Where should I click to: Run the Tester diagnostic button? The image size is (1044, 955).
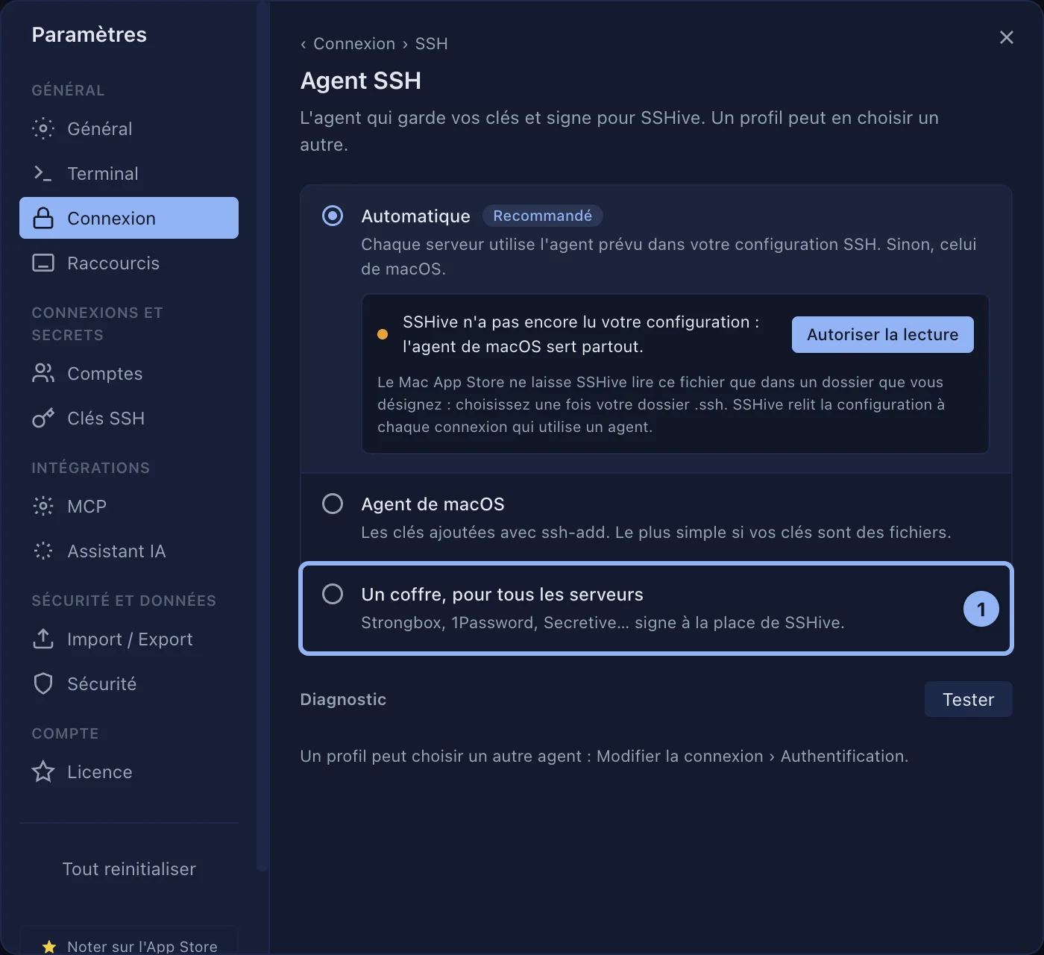969,699
